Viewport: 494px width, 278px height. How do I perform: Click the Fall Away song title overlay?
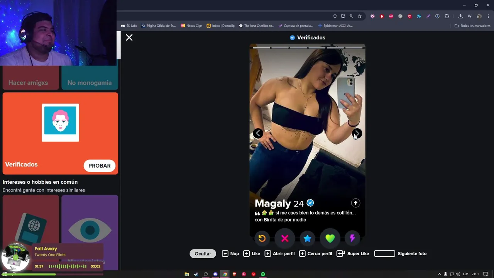pyautogui.click(x=46, y=249)
